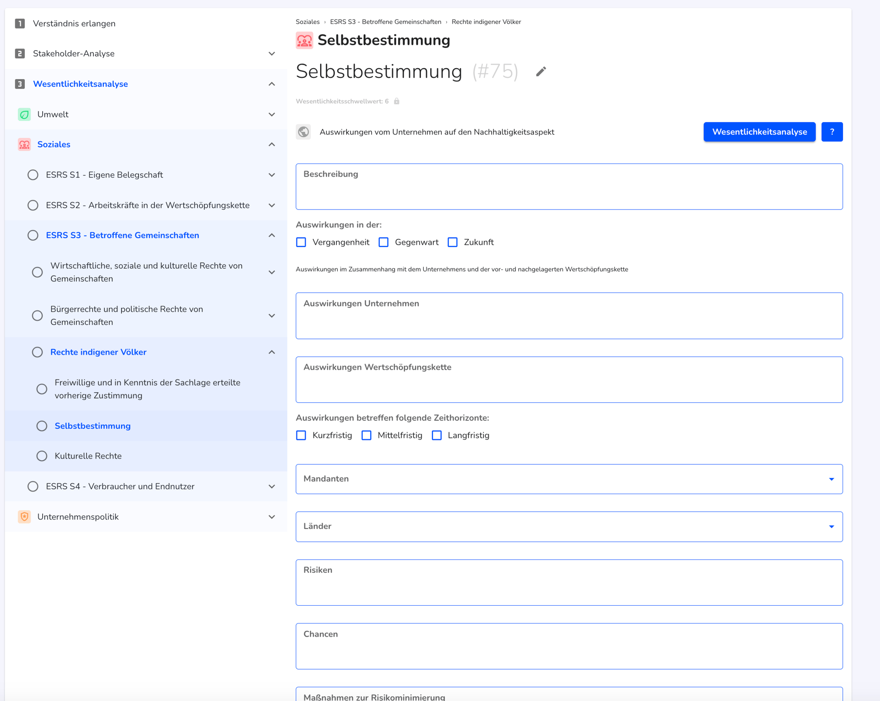Click the pencil edit icon beside Selbstbestimmung (#75)
880x701 pixels.
click(541, 72)
